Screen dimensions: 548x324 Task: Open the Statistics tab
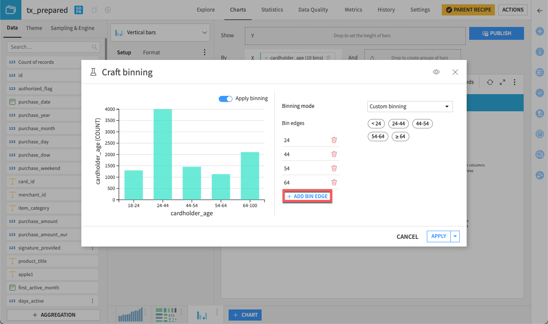pyautogui.click(x=272, y=9)
